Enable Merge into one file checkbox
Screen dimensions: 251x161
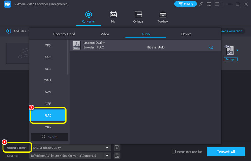174,152
